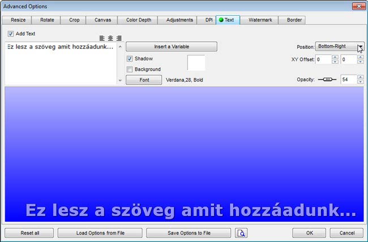This screenshot has width=368, height=242.
Task: Switch to the Watermark tab
Action: [x=260, y=20]
